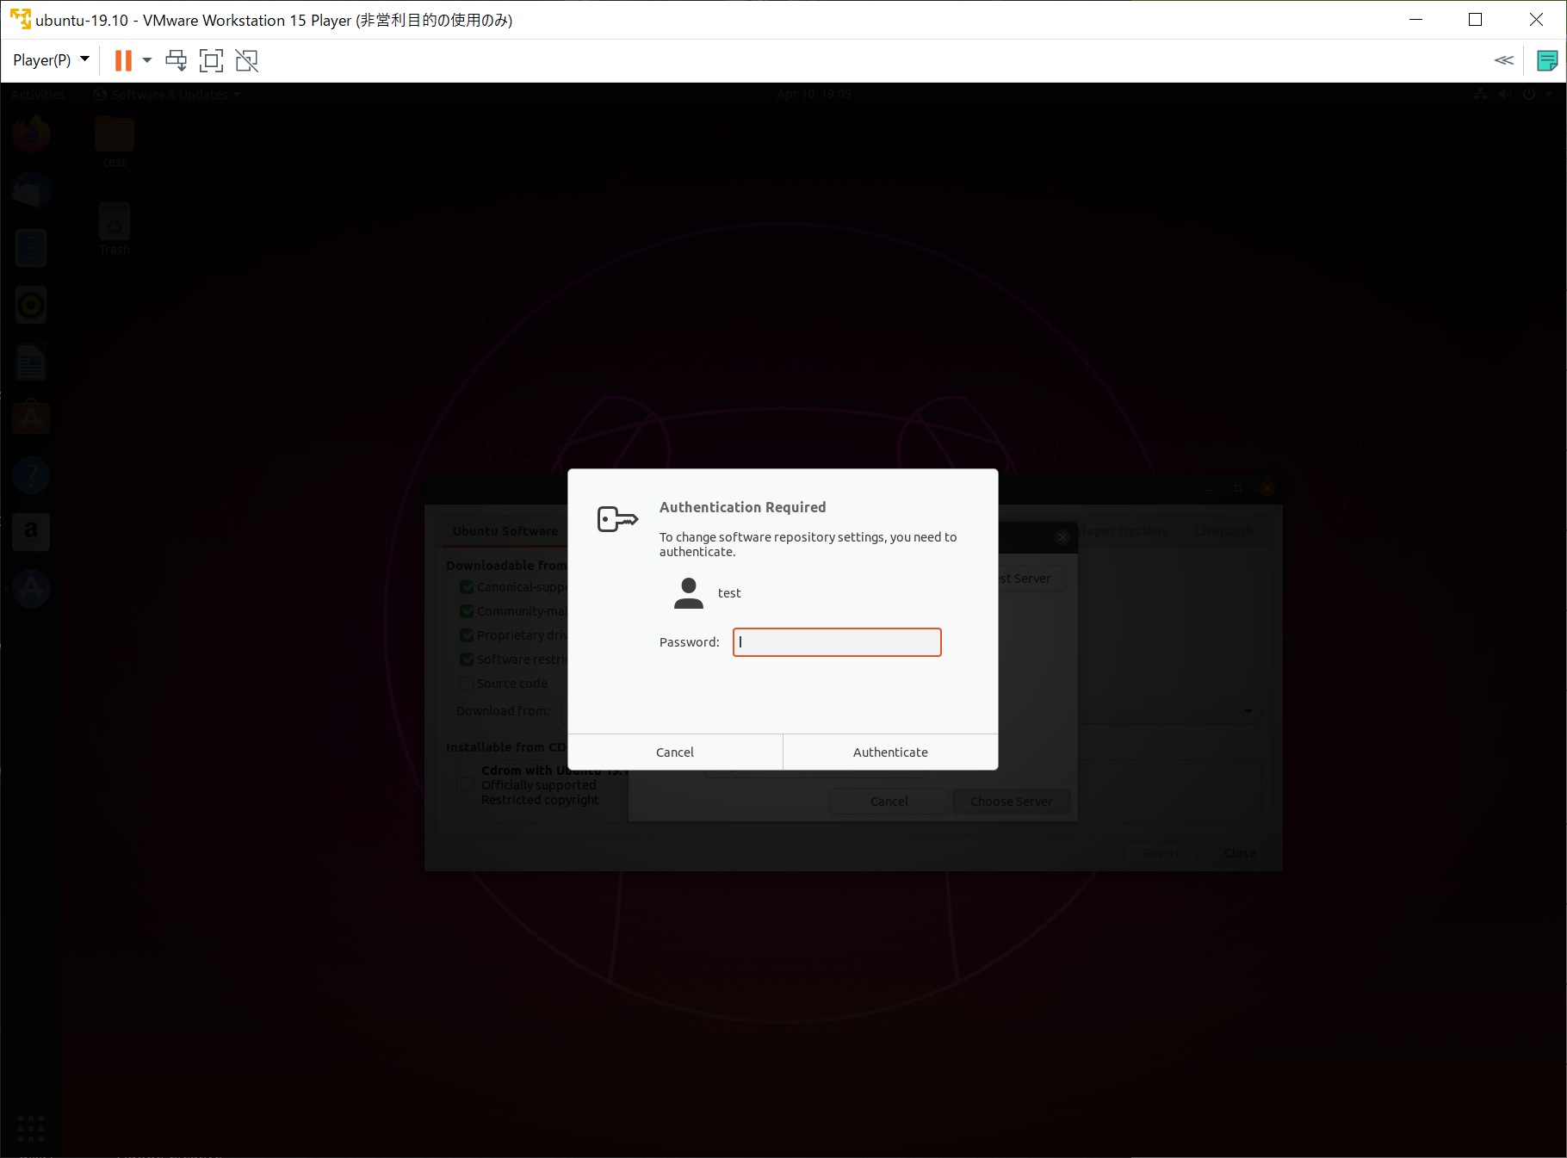Collapse VMware toolbar with double-chevron icon
The width and height of the screenshot is (1567, 1158).
pos(1504,60)
